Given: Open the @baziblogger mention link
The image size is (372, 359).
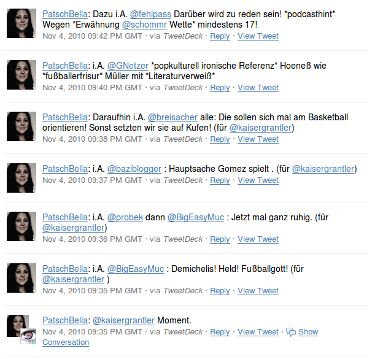Looking at the screenshot, I should pyautogui.click(x=134, y=169).
